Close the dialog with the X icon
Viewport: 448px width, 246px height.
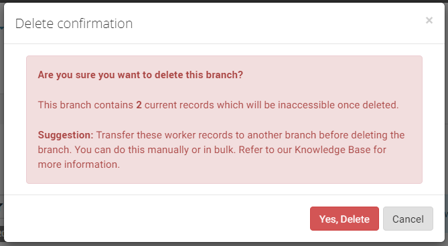[429, 20]
